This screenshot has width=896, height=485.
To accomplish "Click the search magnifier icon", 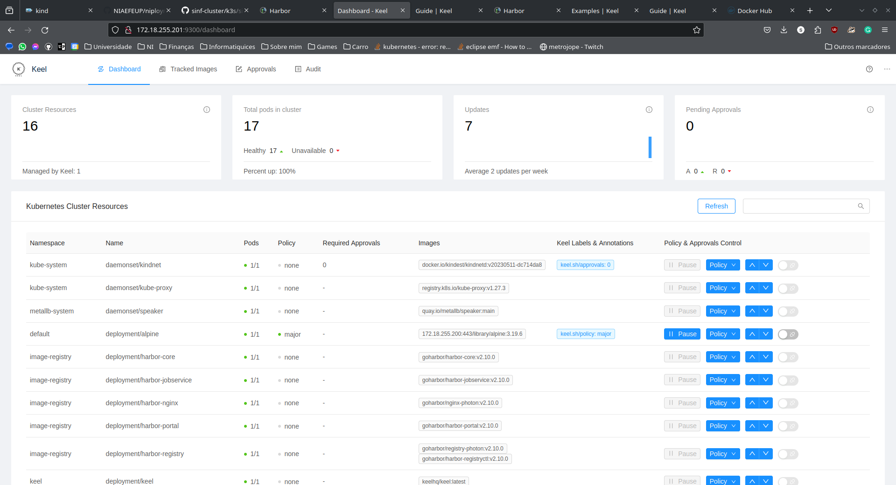I will [x=861, y=206].
